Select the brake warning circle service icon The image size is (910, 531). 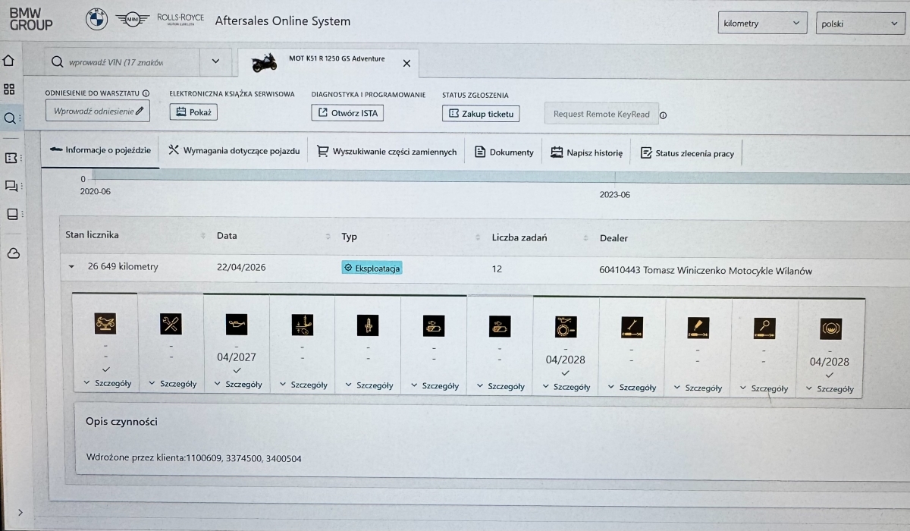[x=830, y=328]
